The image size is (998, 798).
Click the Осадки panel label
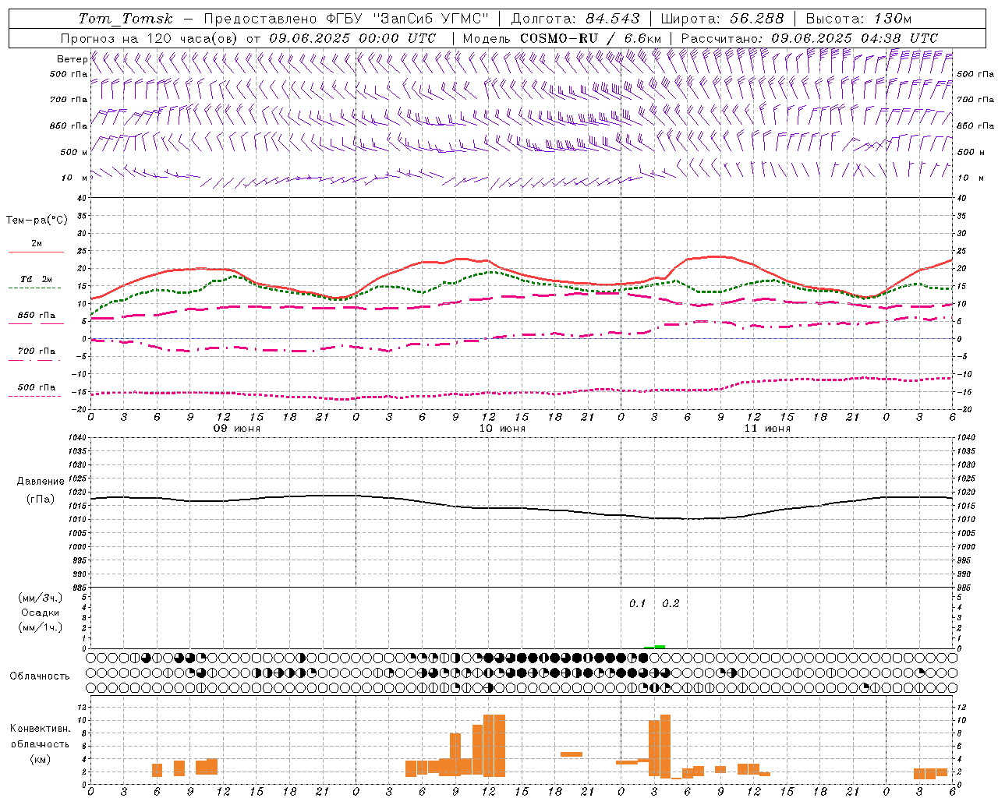point(41,613)
